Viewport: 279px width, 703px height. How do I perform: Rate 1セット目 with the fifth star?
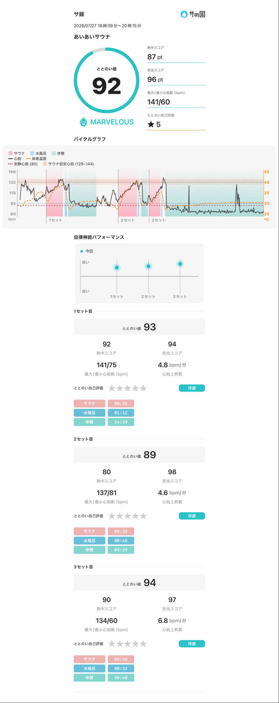click(143, 388)
